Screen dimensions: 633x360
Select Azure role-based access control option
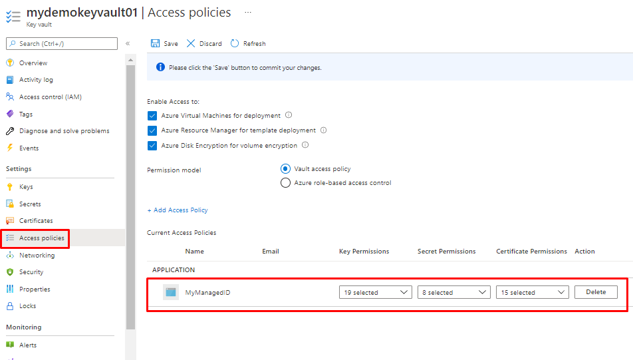tap(286, 183)
